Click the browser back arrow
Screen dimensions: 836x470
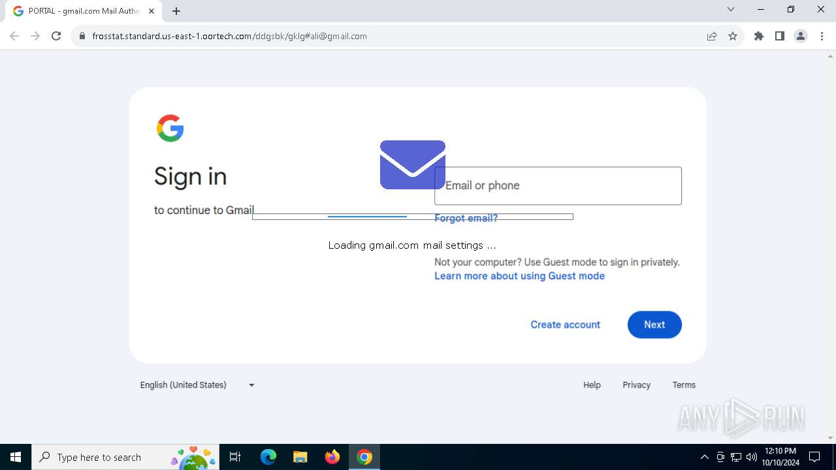coord(14,36)
